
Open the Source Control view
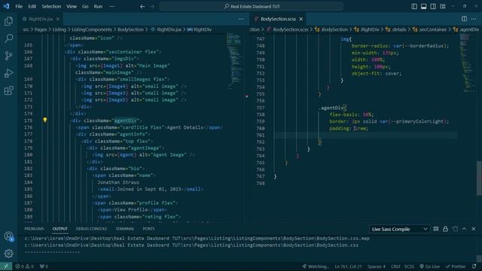(8, 56)
